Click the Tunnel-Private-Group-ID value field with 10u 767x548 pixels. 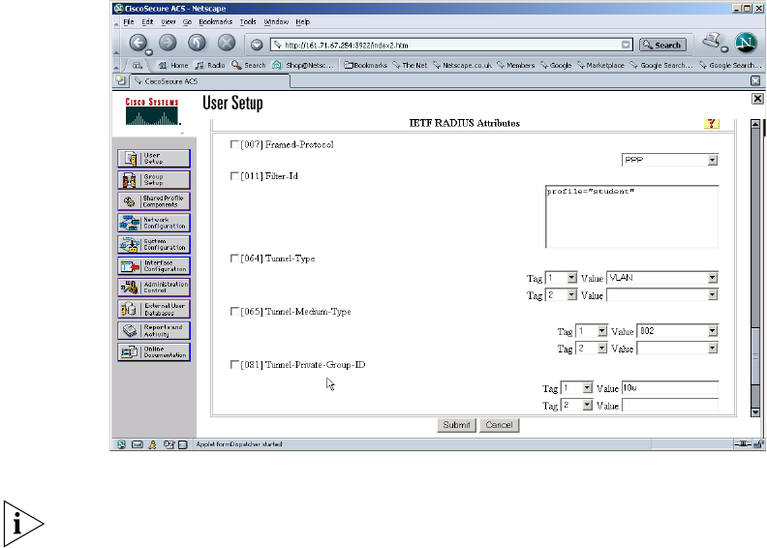tap(670, 388)
